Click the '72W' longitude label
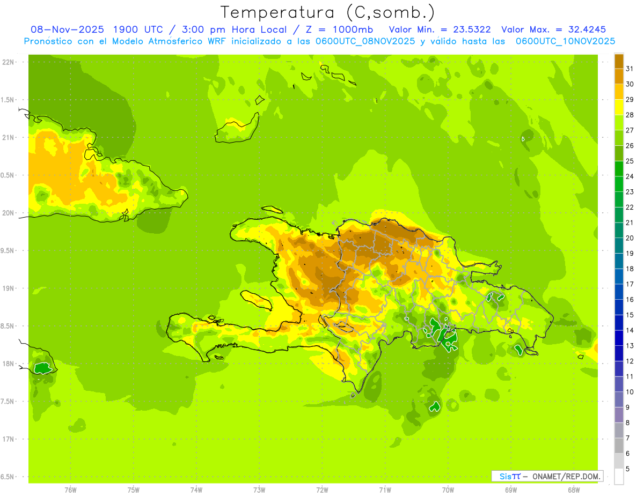Viewport: 644px width, 497px height. 322,490
